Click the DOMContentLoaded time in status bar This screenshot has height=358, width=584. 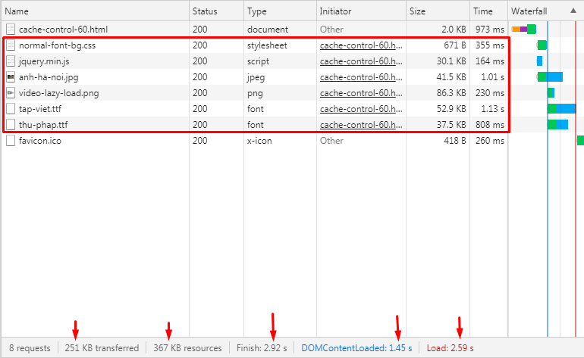(x=356, y=348)
